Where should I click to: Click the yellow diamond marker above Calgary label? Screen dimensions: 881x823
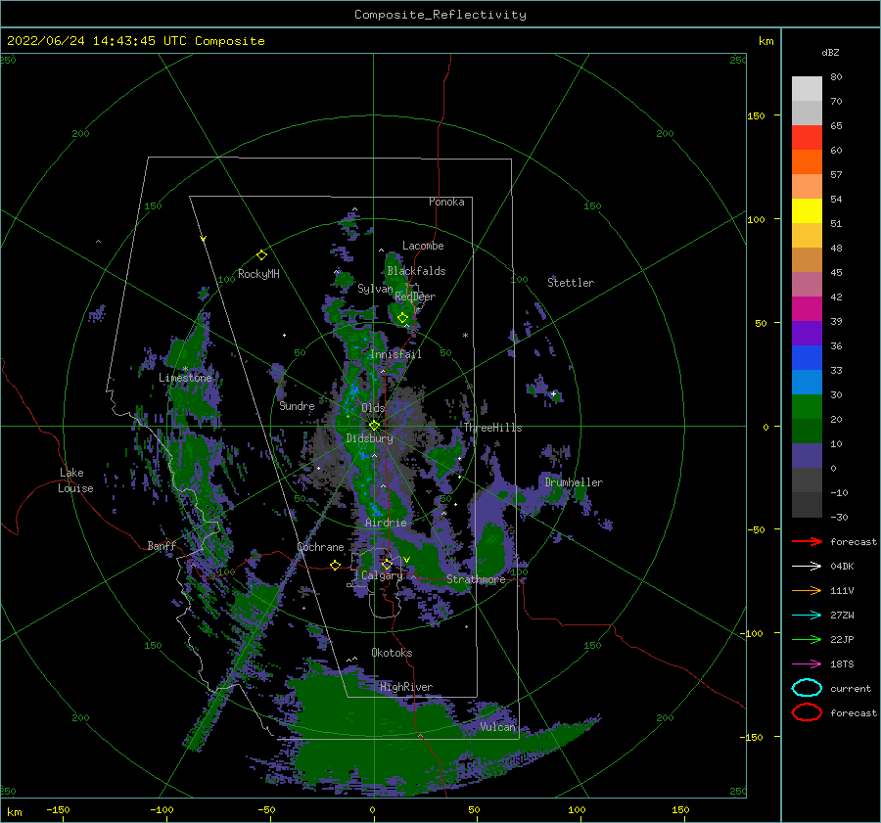[387, 564]
